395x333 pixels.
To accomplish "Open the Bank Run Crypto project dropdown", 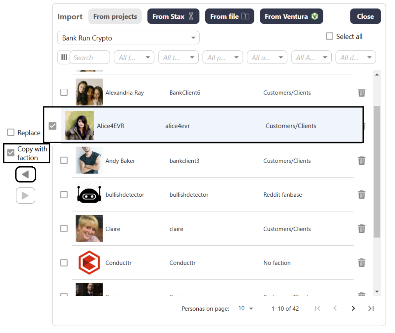I will 128,38.
